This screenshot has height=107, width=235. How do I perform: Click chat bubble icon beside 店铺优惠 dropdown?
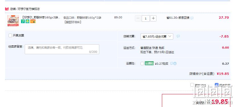(x=178, y=36)
